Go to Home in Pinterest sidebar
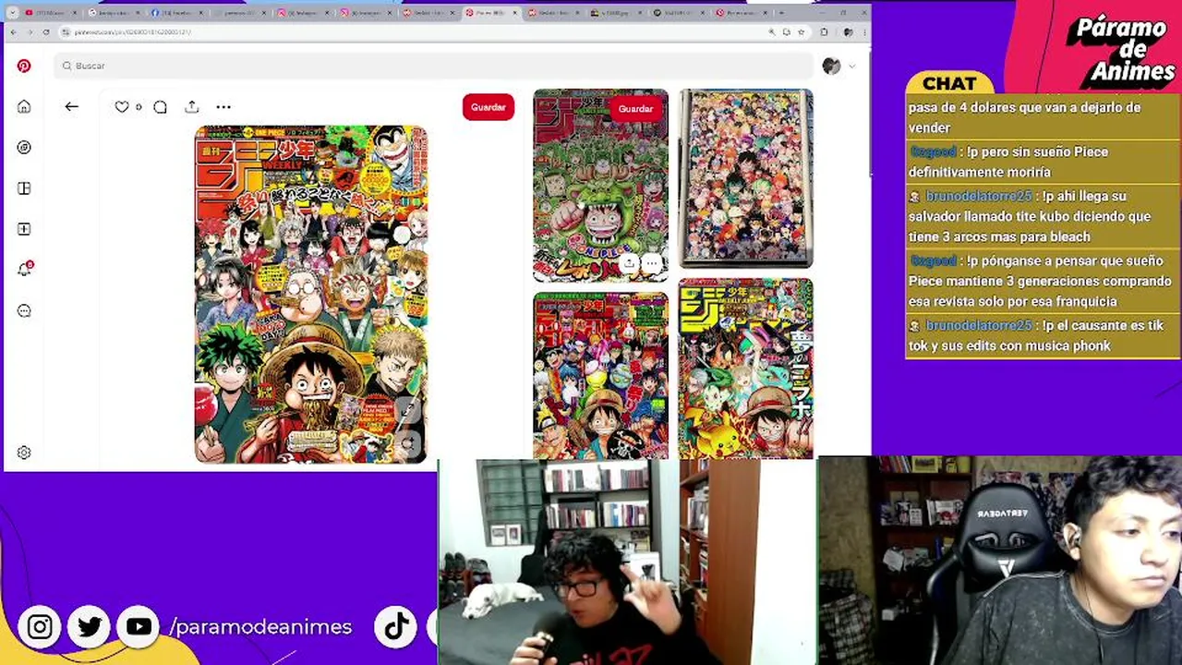Image resolution: width=1182 pixels, height=665 pixels. click(x=24, y=107)
